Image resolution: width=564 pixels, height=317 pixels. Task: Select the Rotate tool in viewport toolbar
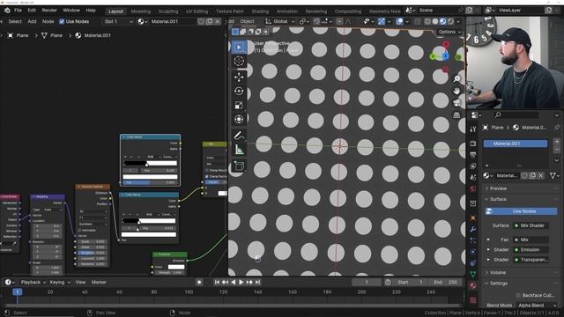[x=239, y=91]
